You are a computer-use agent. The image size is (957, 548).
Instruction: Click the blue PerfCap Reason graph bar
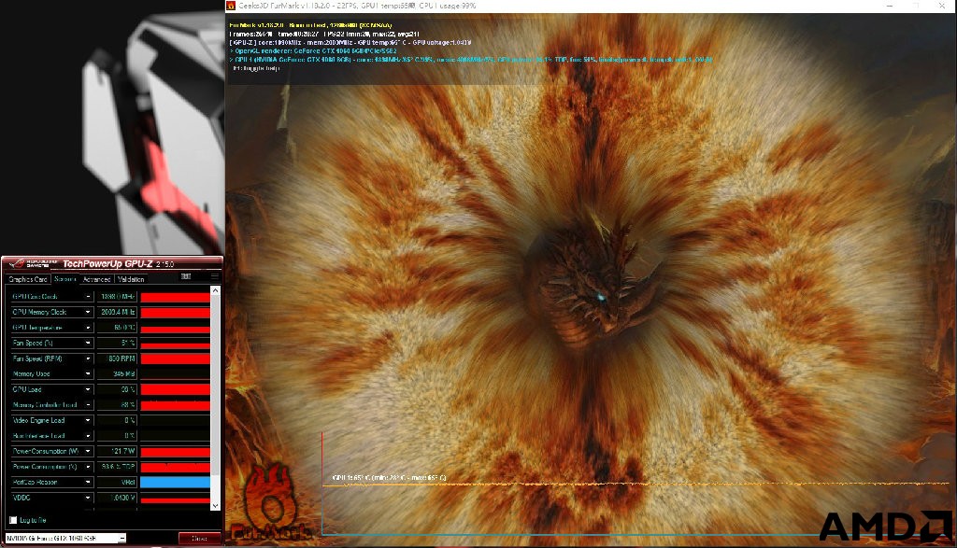[175, 483]
